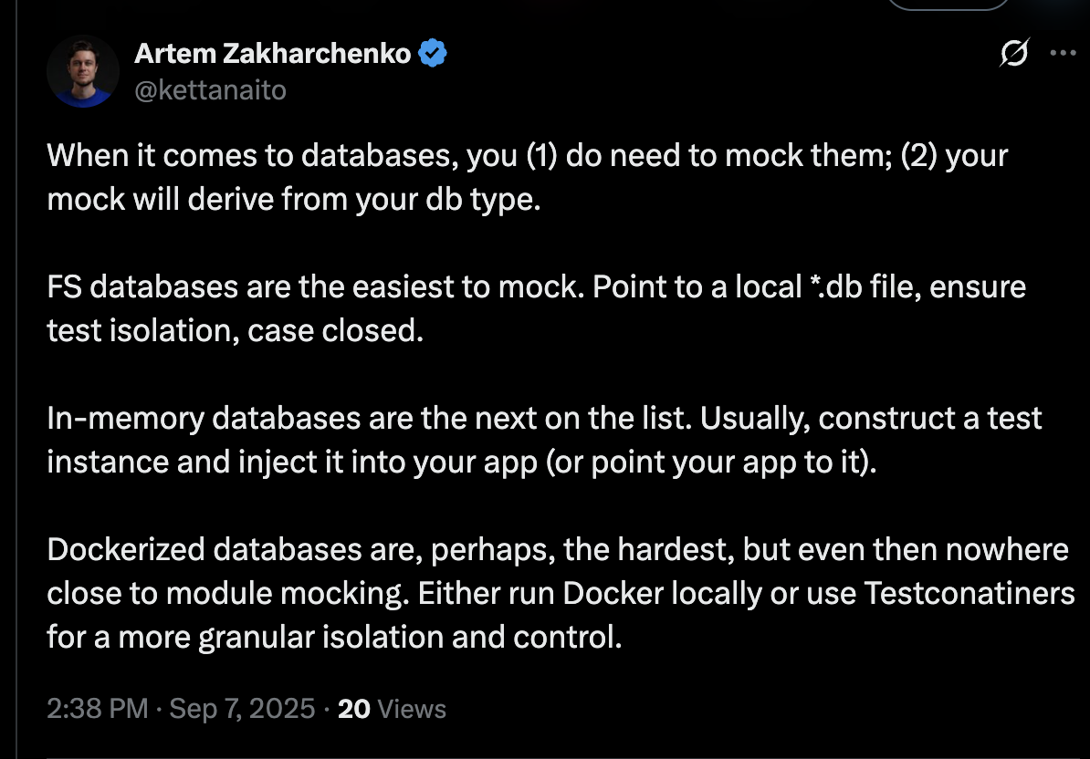This screenshot has height=759, width=1090.
Task: Click the Grok slashed-circle icon
Action: click(x=1013, y=55)
